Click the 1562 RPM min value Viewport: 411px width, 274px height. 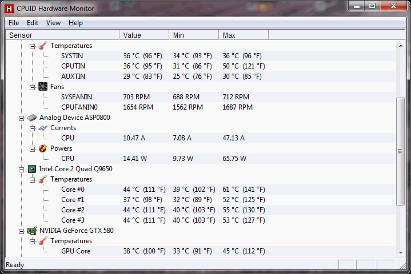187,107
